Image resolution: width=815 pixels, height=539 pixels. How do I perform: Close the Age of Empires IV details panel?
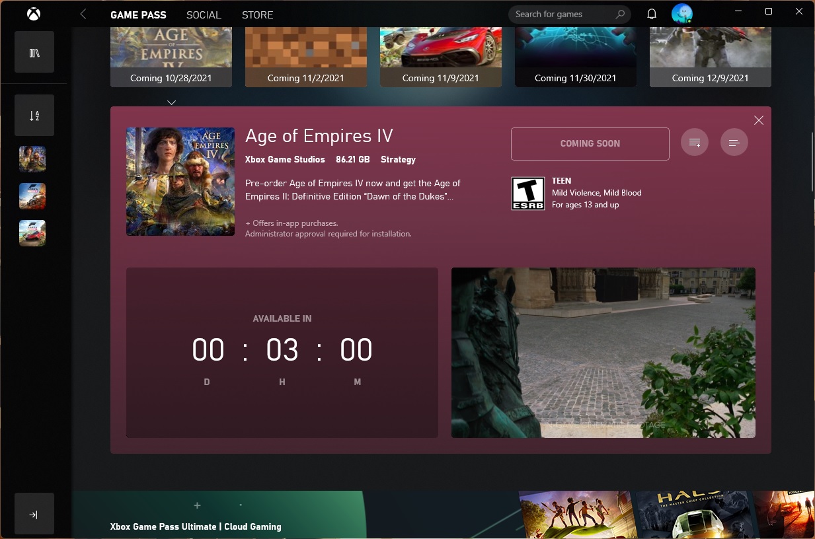click(x=759, y=120)
